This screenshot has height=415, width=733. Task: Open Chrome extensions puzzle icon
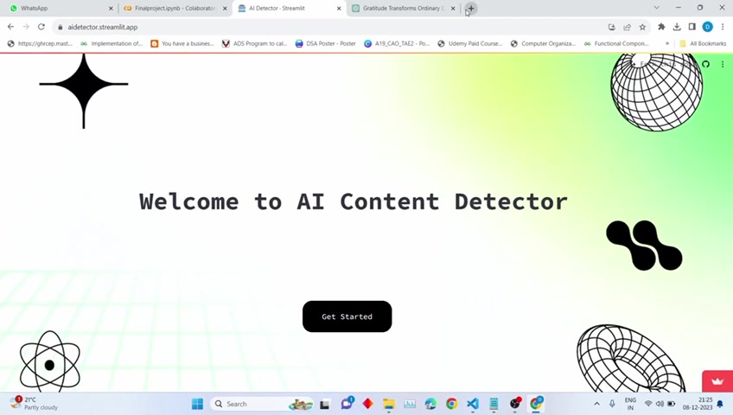[661, 27]
